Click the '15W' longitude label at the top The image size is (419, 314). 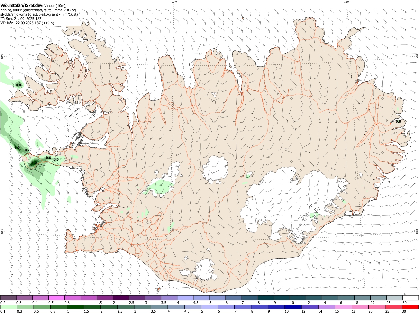point(347,2)
